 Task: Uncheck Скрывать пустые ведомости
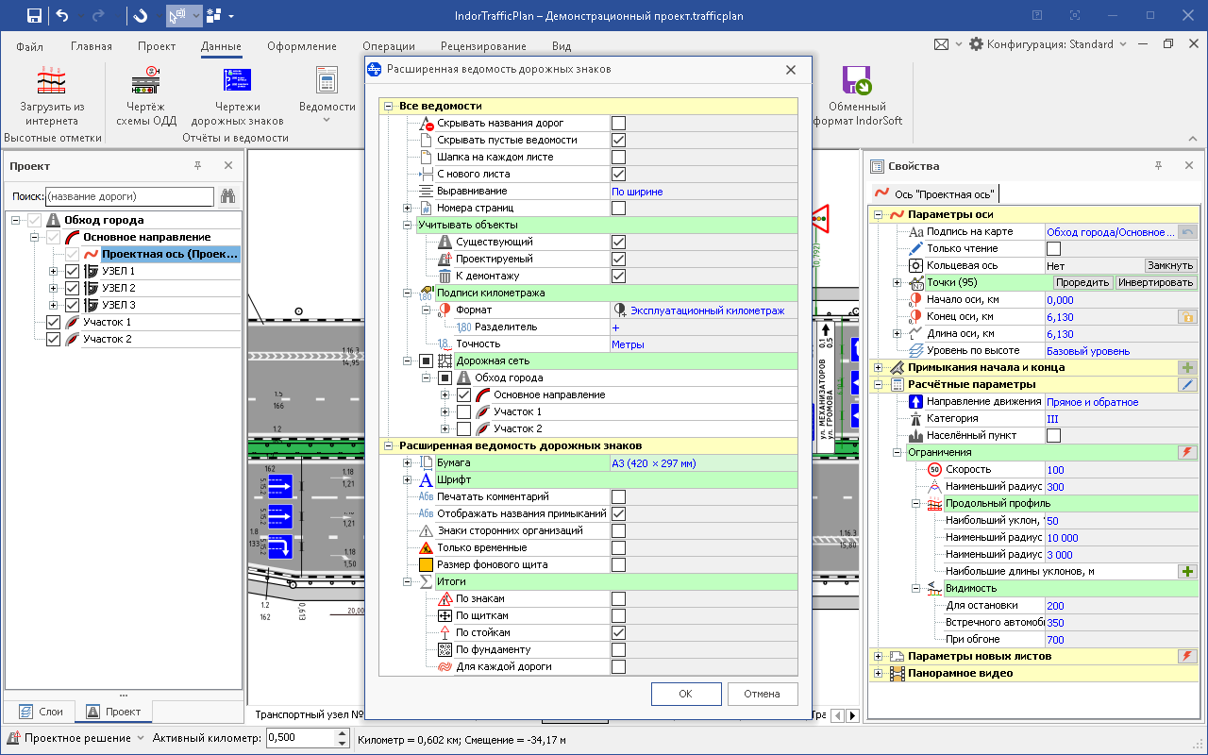(618, 140)
